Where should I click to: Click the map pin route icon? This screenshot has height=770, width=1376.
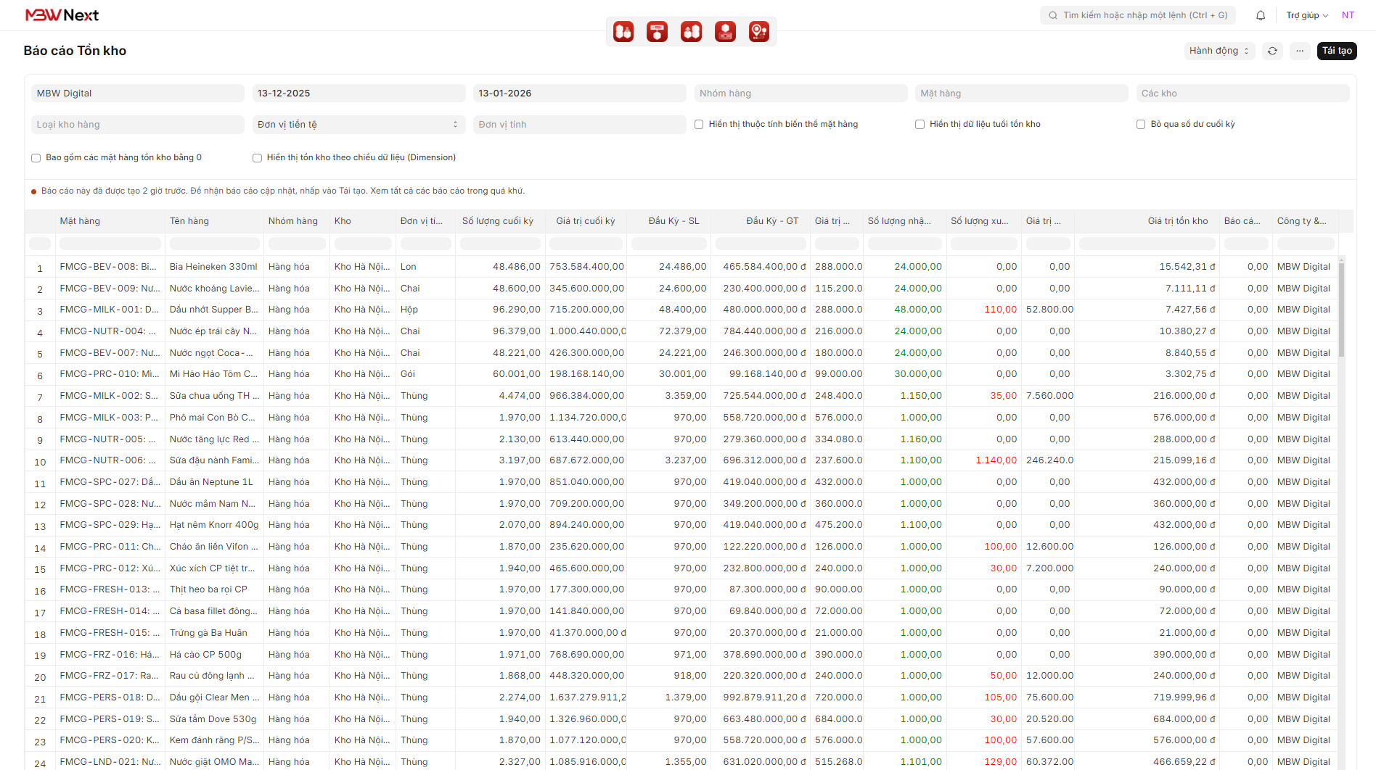[759, 31]
